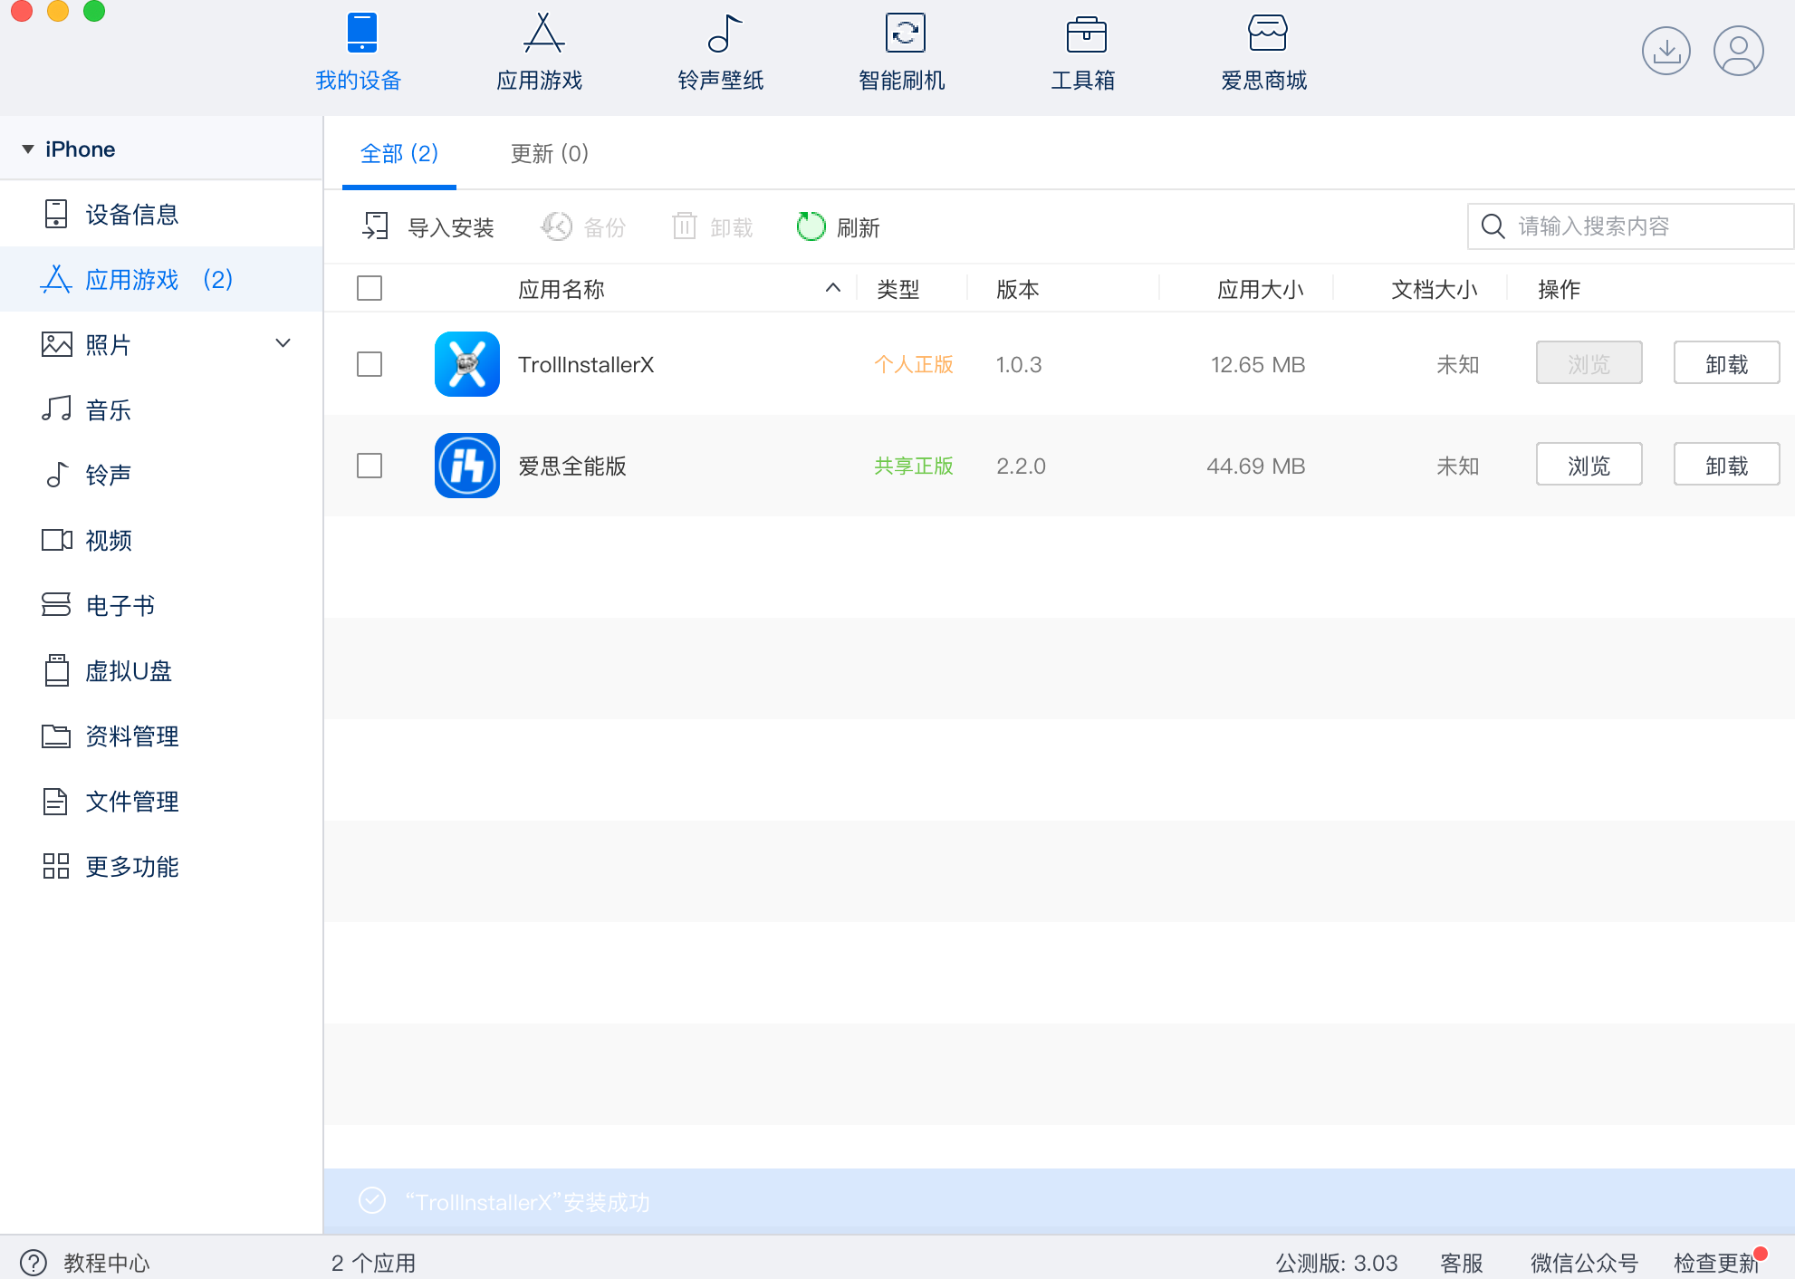
Task: Open 资料管理 in the sidebar
Action: pyautogui.click(x=161, y=736)
